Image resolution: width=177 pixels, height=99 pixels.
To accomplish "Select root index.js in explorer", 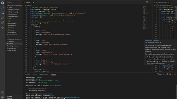I will (x=14, y=43).
